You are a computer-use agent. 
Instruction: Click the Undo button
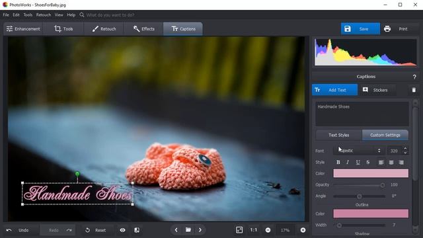[x=18, y=230]
